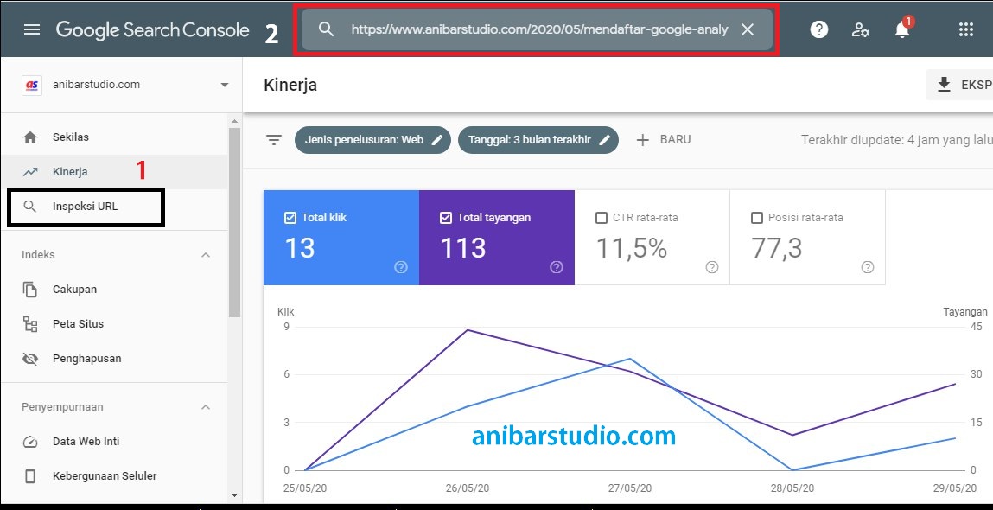Viewport: 993px width, 510px height.
Task: Toggle Total klik metric checkbox
Action: (290, 218)
